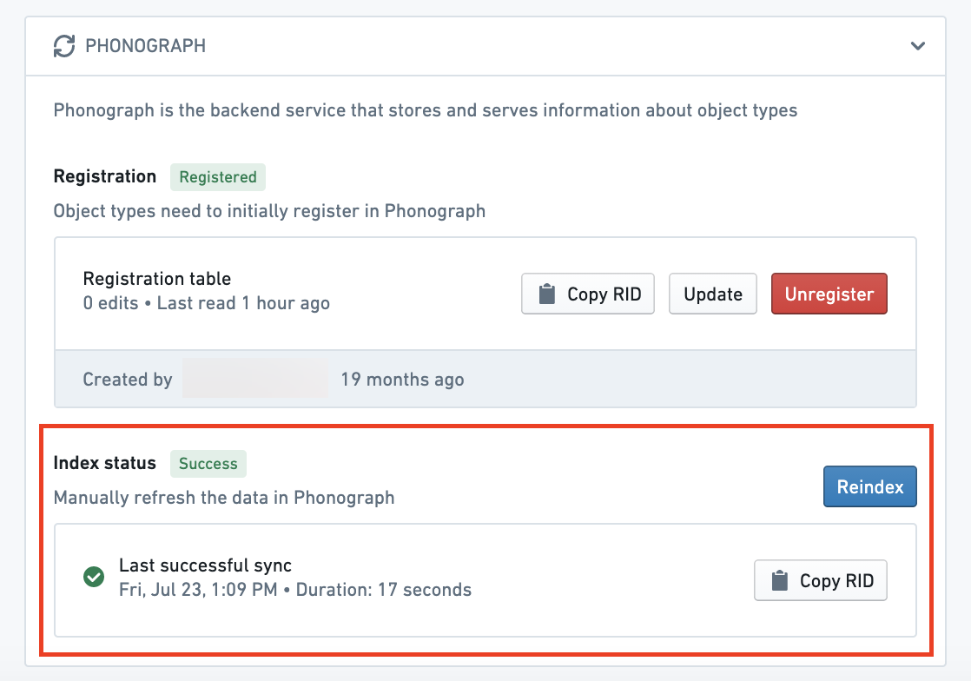The width and height of the screenshot is (971, 681).
Task: Click the 'Registration' heading
Action: (104, 176)
